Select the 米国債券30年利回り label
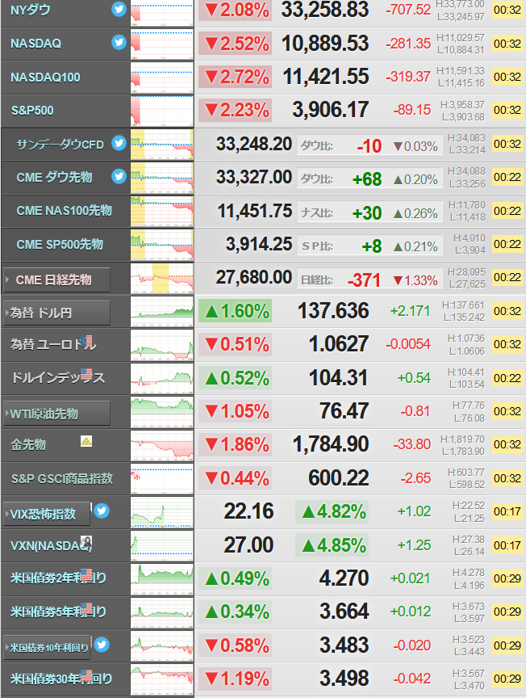 61,679
